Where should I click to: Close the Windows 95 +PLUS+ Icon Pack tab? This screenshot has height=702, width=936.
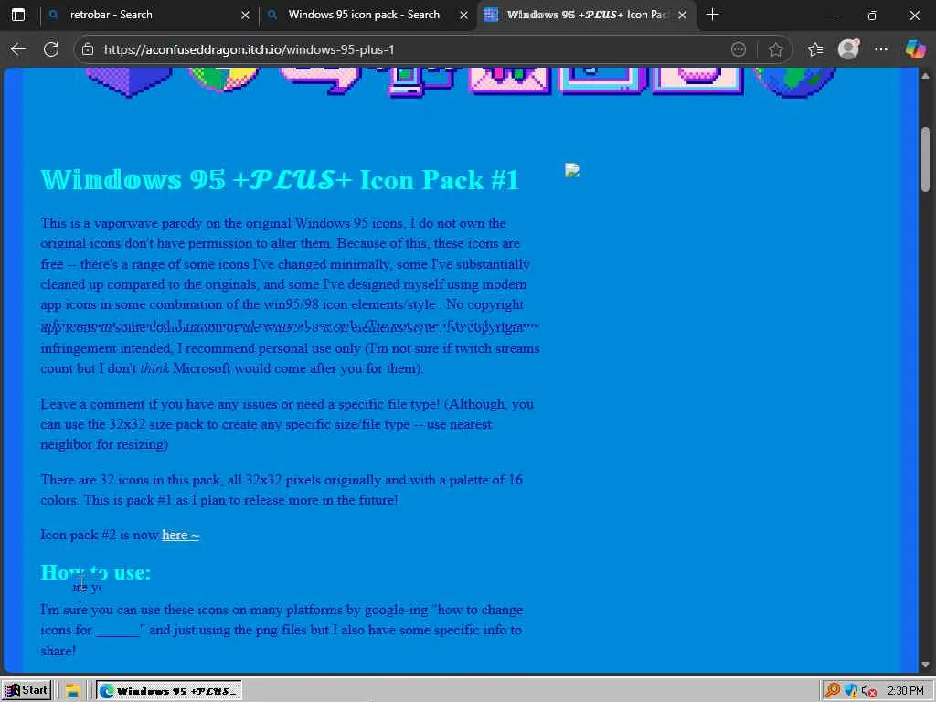pos(682,16)
